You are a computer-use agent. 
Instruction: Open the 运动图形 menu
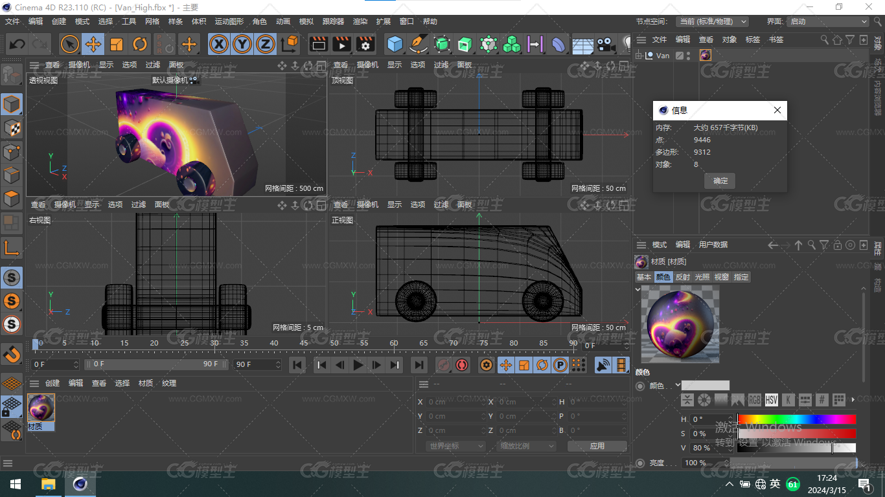pyautogui.click(x=229, y=21)
